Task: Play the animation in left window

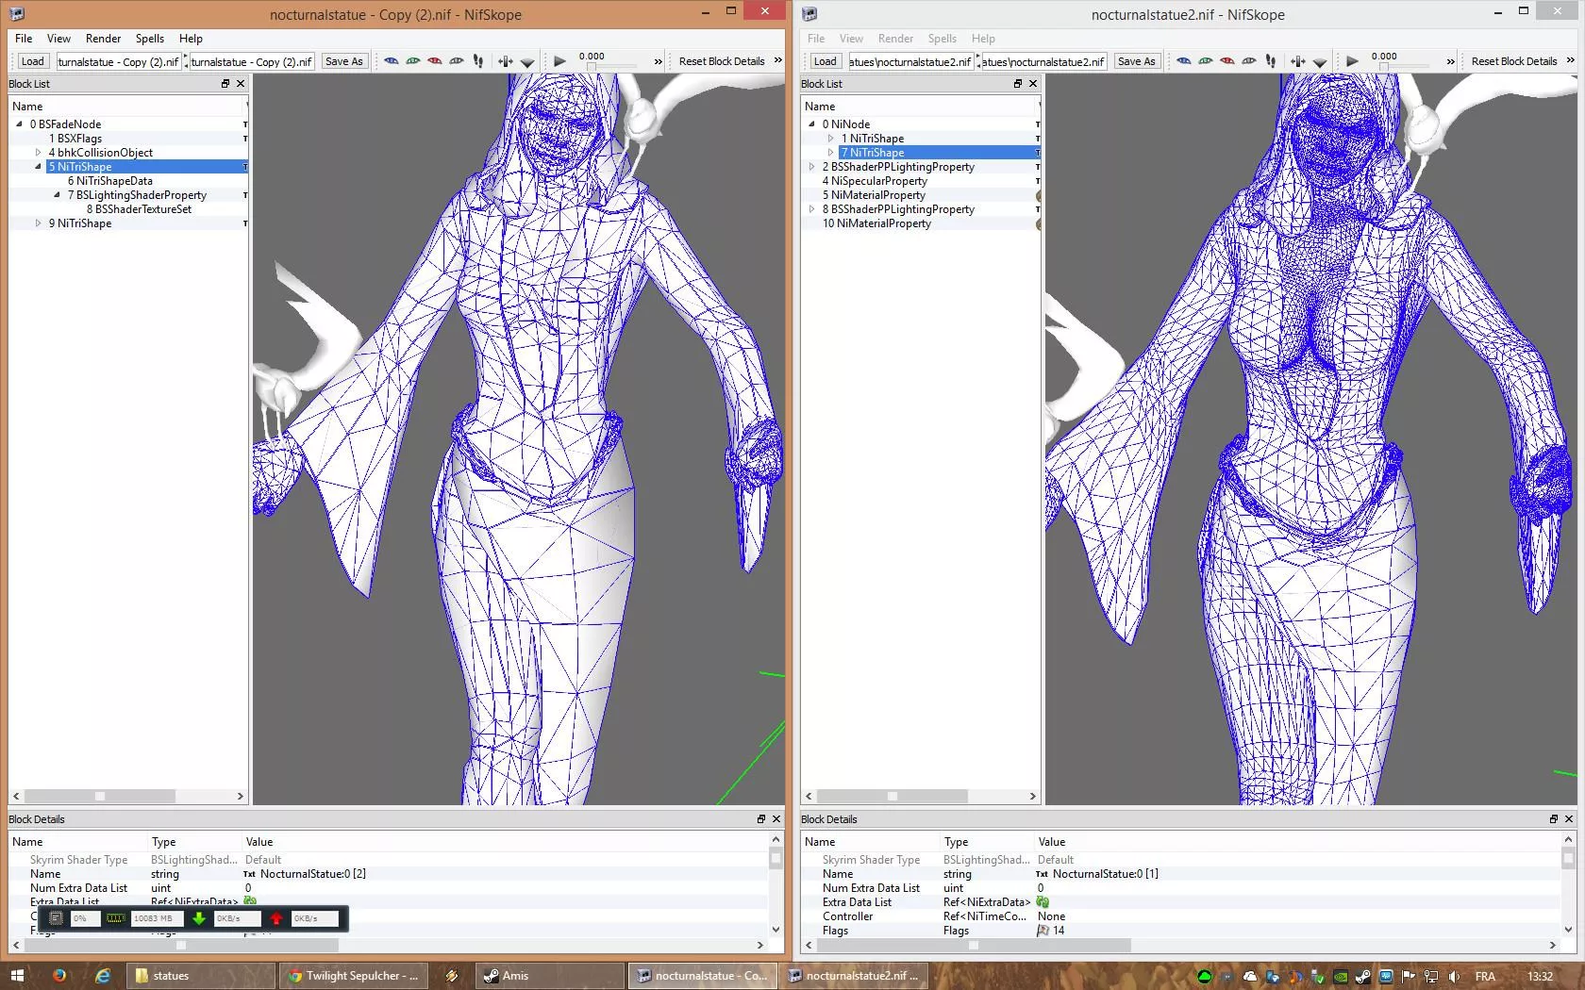Action: (x=559, y=61)
